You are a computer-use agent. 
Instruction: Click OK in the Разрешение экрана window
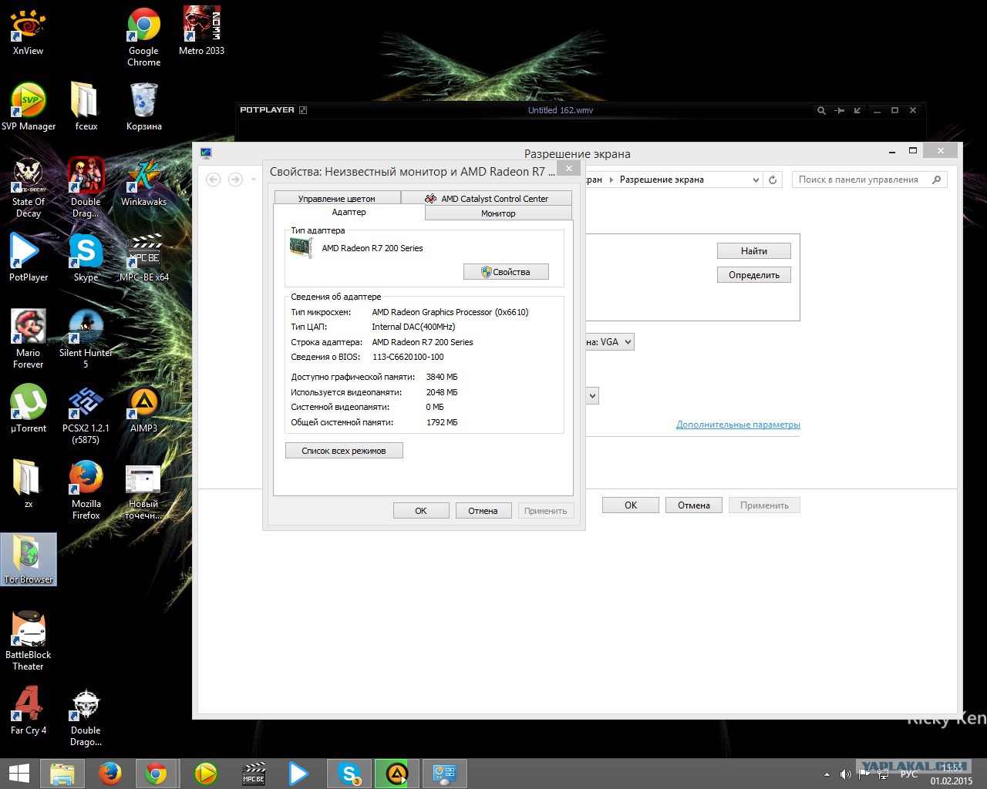631,505
